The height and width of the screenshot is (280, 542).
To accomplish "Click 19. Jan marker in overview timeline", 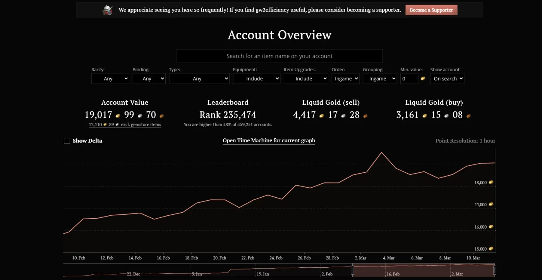I will click(x=262, y=274).
